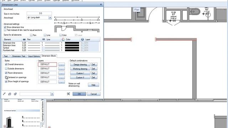Screen dimensions: 228x128
Task: Enable Same for all elements Line checkbox
Action: pos(45,35)
